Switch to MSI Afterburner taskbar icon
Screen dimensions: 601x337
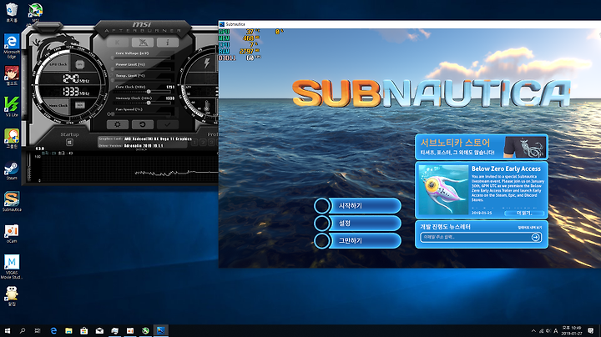point(145,330)
